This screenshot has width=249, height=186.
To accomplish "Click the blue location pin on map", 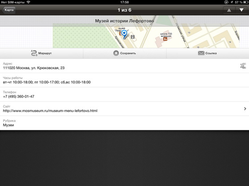I will (x=124, y=34).
